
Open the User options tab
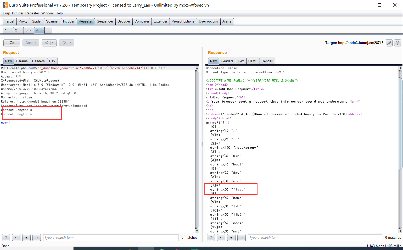208,21
